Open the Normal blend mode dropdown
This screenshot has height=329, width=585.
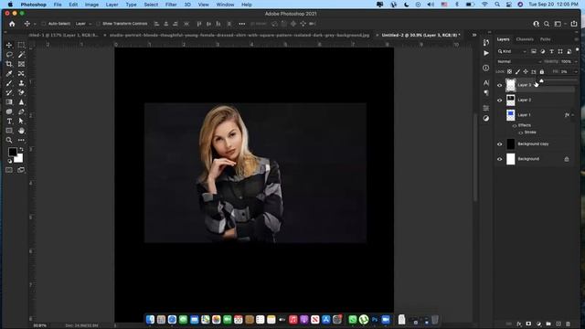coord(519,61)
